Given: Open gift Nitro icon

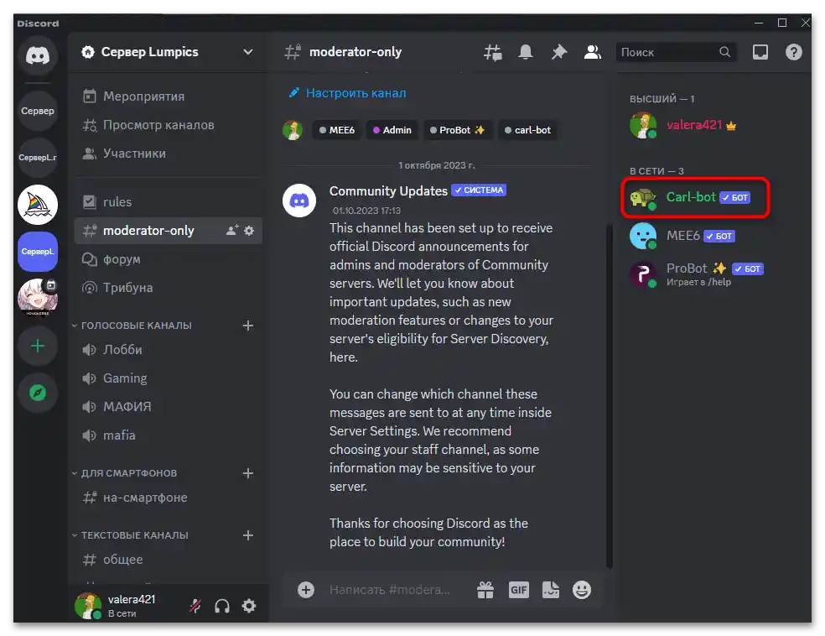Looking at the screenshot, I should [485, 590].
